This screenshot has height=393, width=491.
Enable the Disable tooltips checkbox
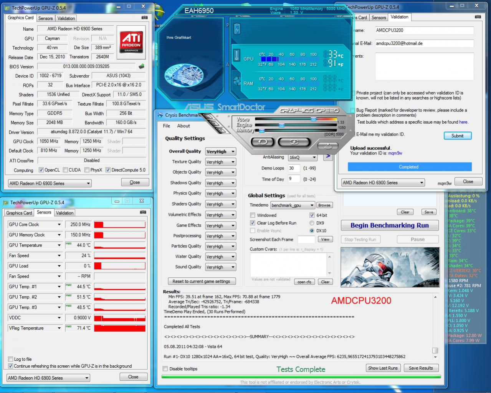click(x=165, y=369)
